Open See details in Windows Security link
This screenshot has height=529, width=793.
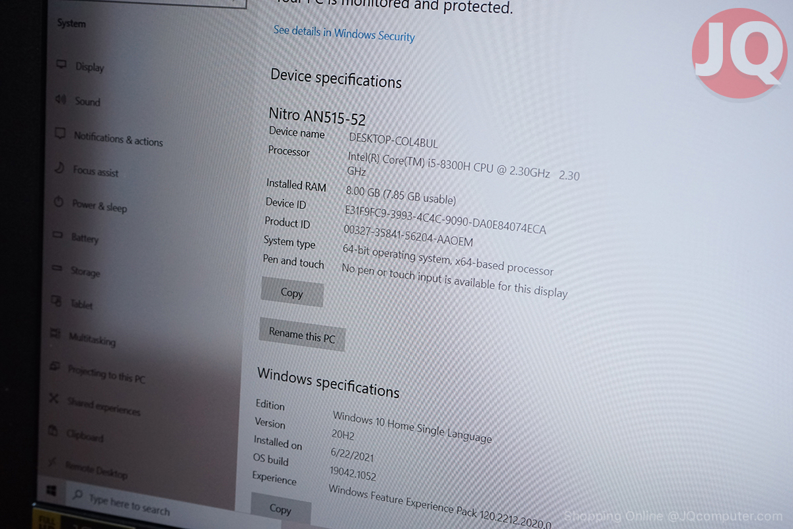344,33
